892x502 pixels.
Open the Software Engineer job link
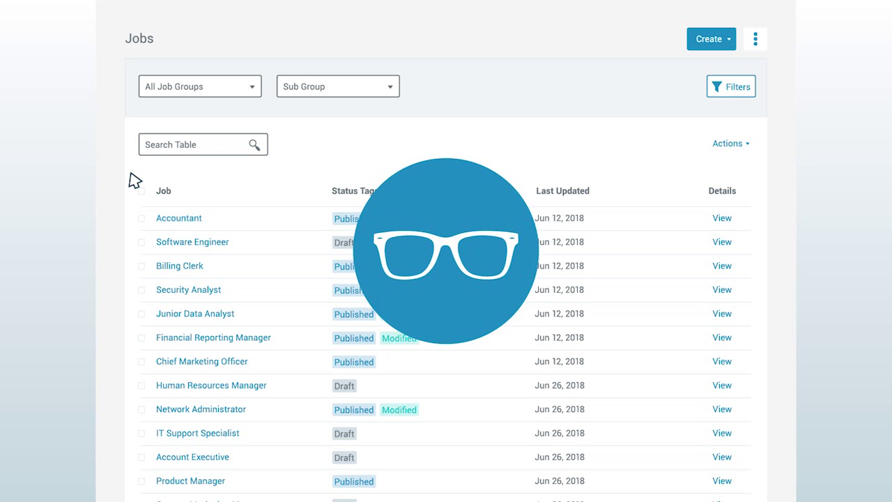click(192, 242)
